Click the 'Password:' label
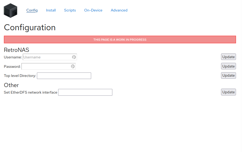 [x=12, y=66]
